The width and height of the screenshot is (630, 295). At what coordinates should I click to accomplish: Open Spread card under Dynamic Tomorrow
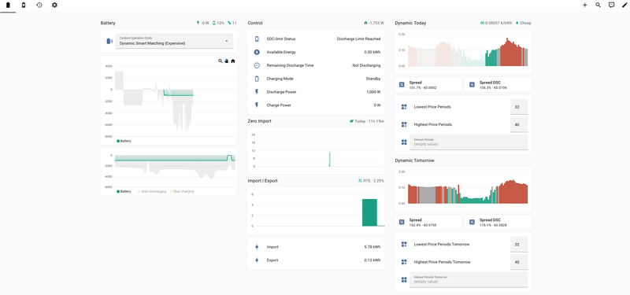(x=428, y=222)
